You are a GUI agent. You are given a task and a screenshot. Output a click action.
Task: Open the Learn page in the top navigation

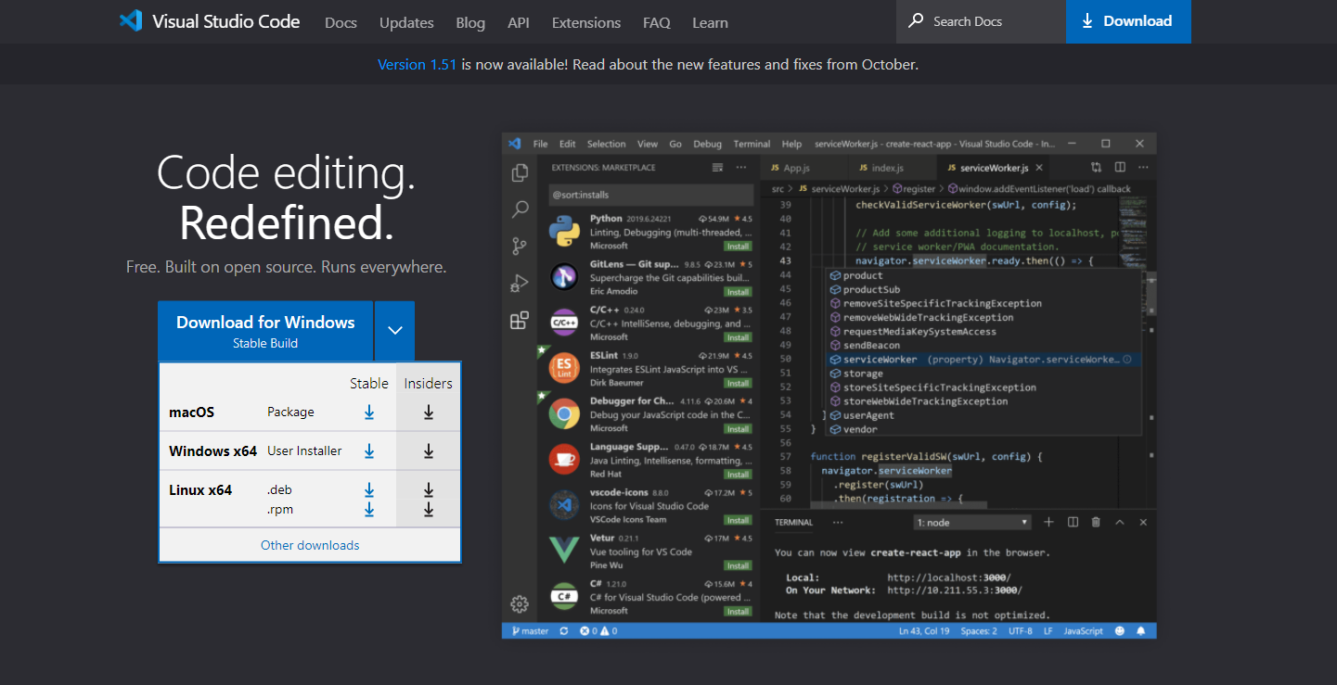tap(710, 22)
